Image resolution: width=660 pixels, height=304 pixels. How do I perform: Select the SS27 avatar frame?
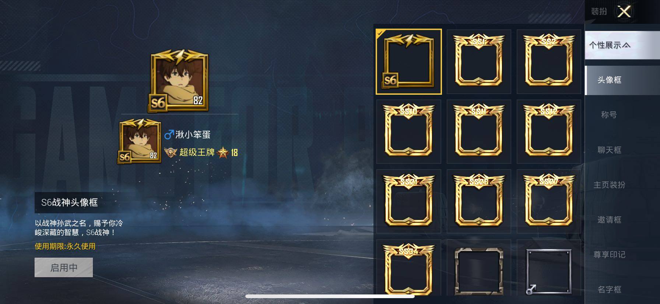[x=549, y=201]
